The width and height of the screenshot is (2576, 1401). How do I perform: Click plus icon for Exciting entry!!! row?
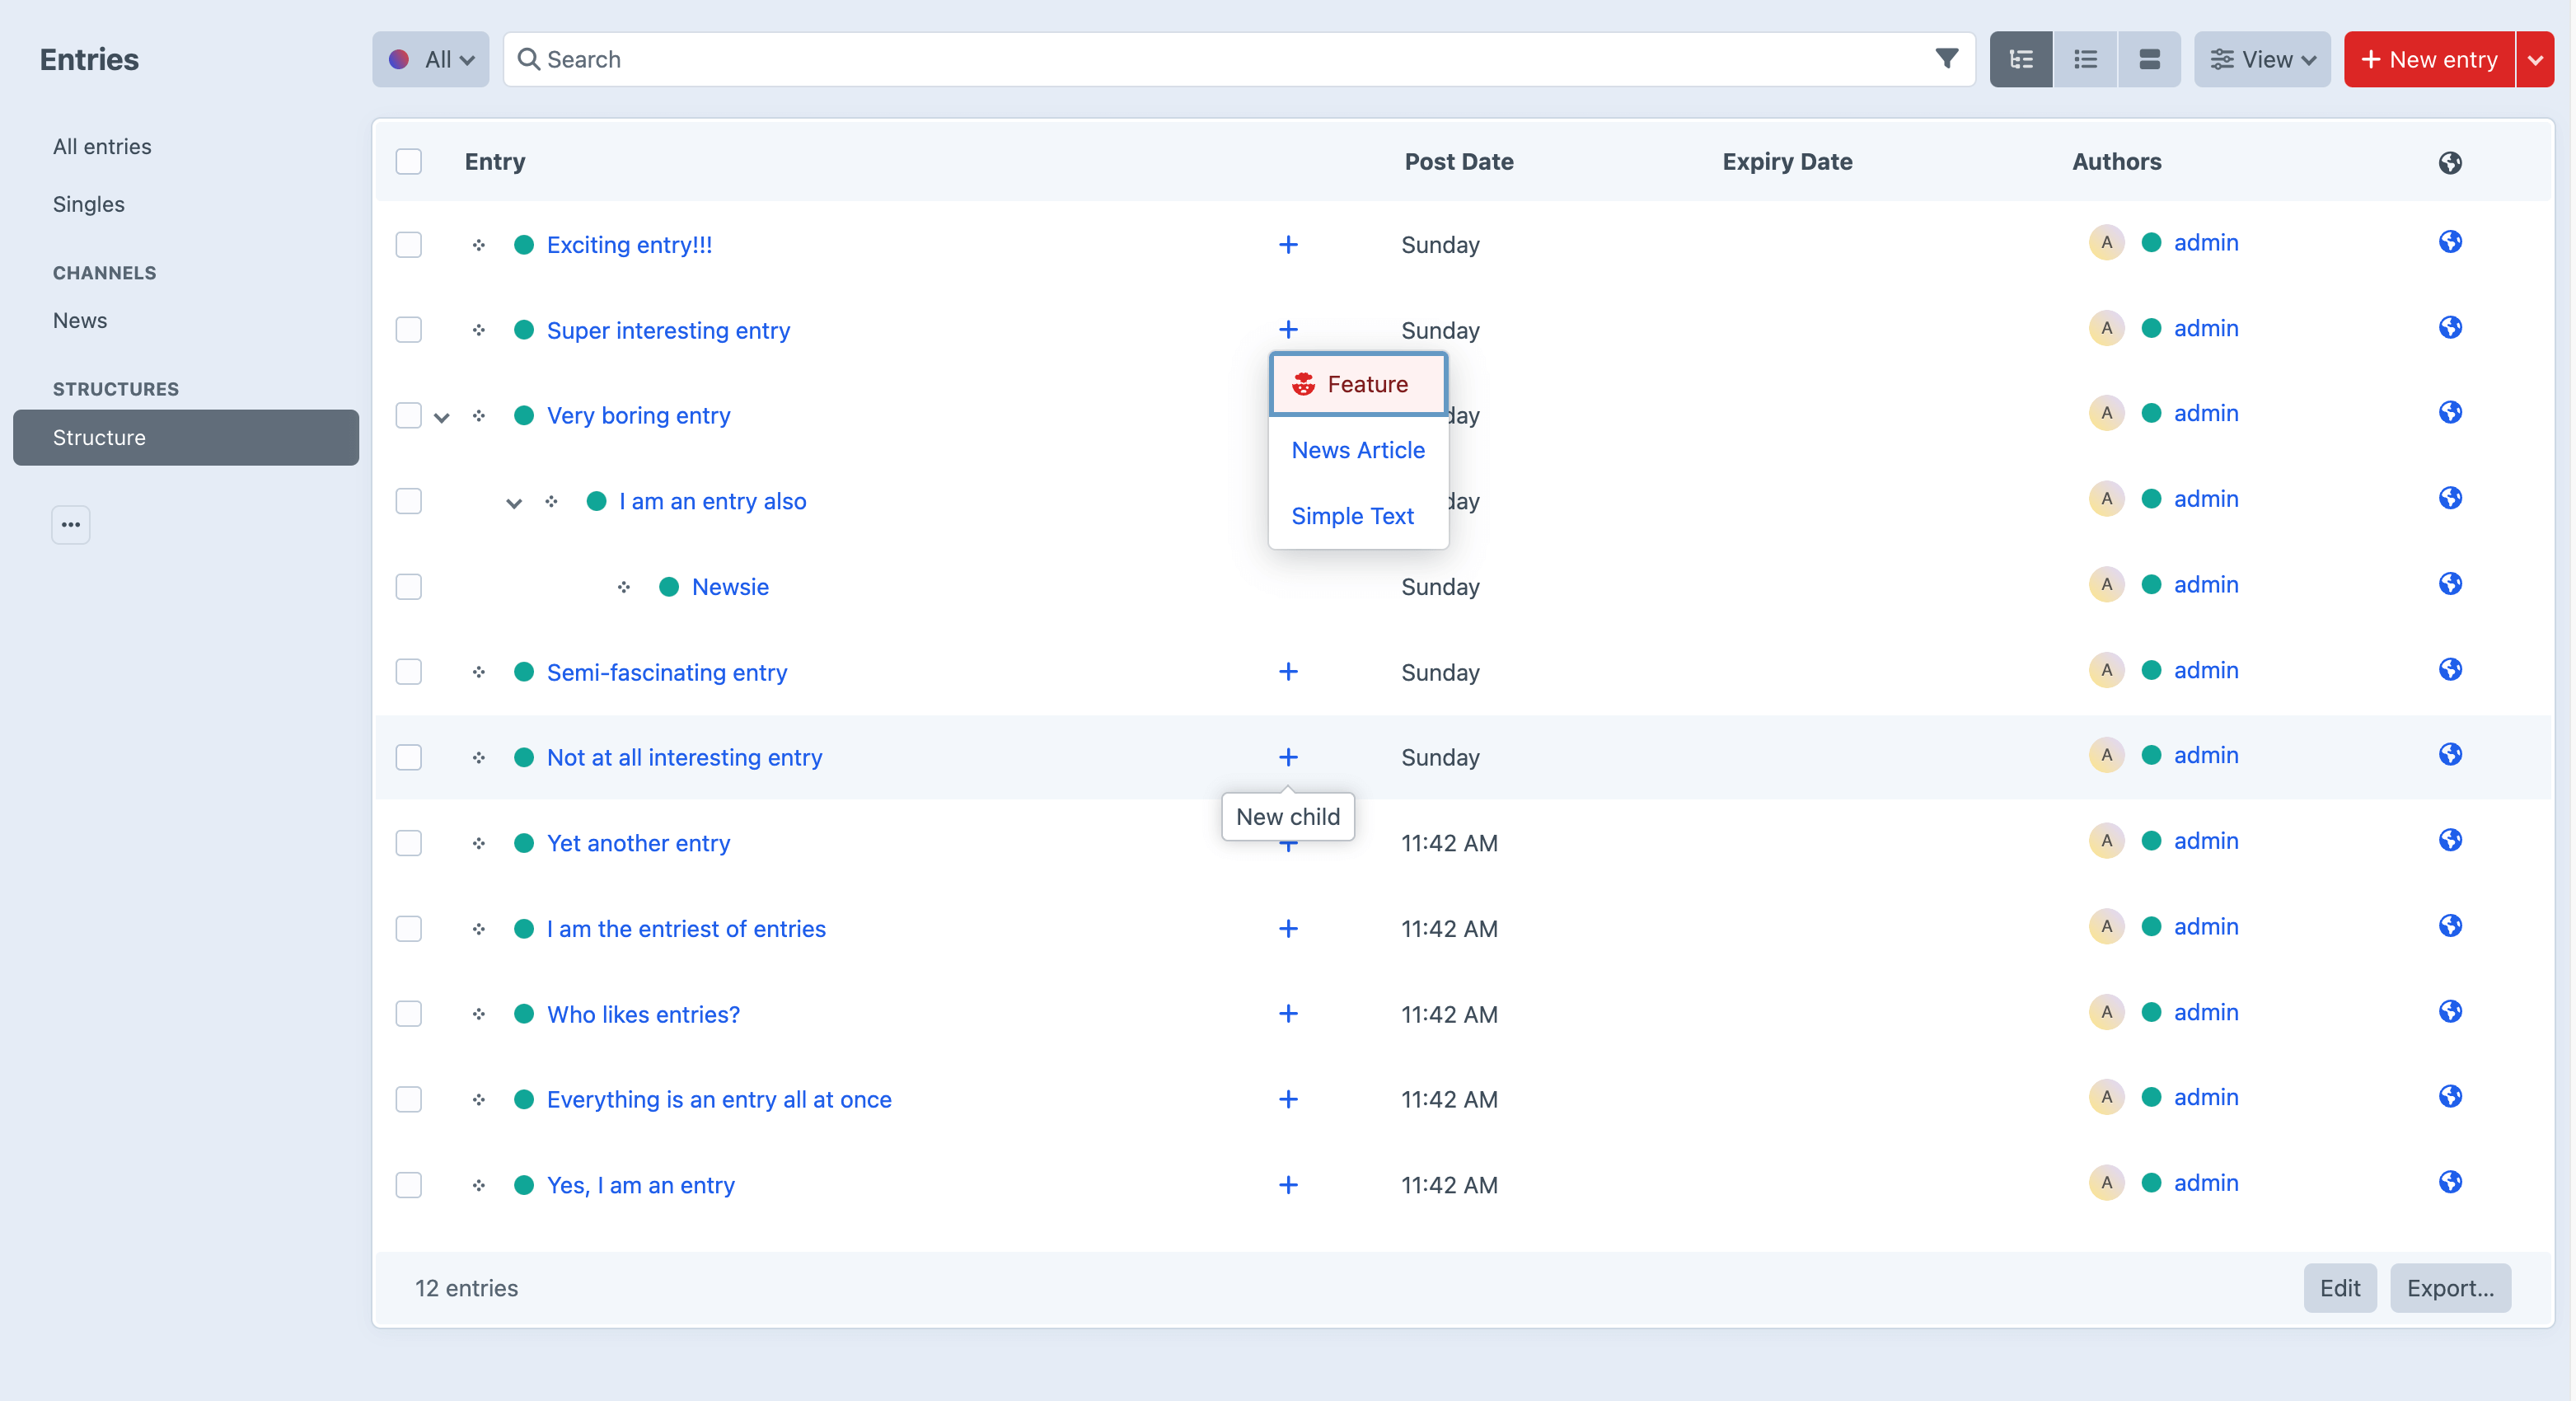tap(1288, 245)
